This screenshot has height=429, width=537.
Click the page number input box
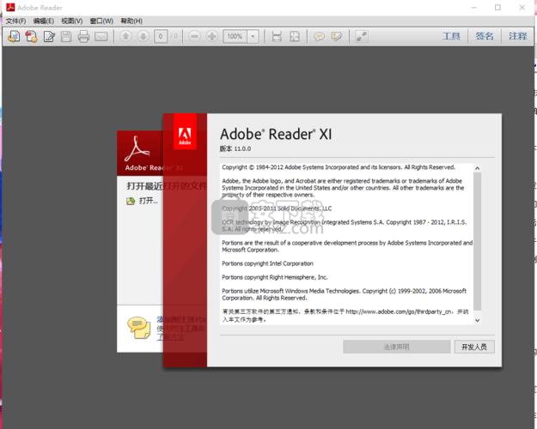pos(161,36)
